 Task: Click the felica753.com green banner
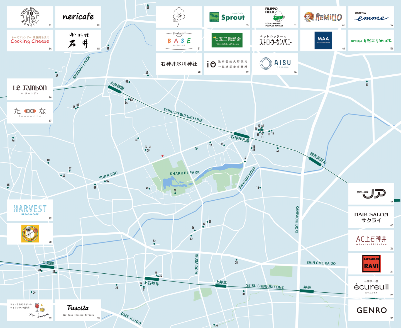(x=227, y=40)
